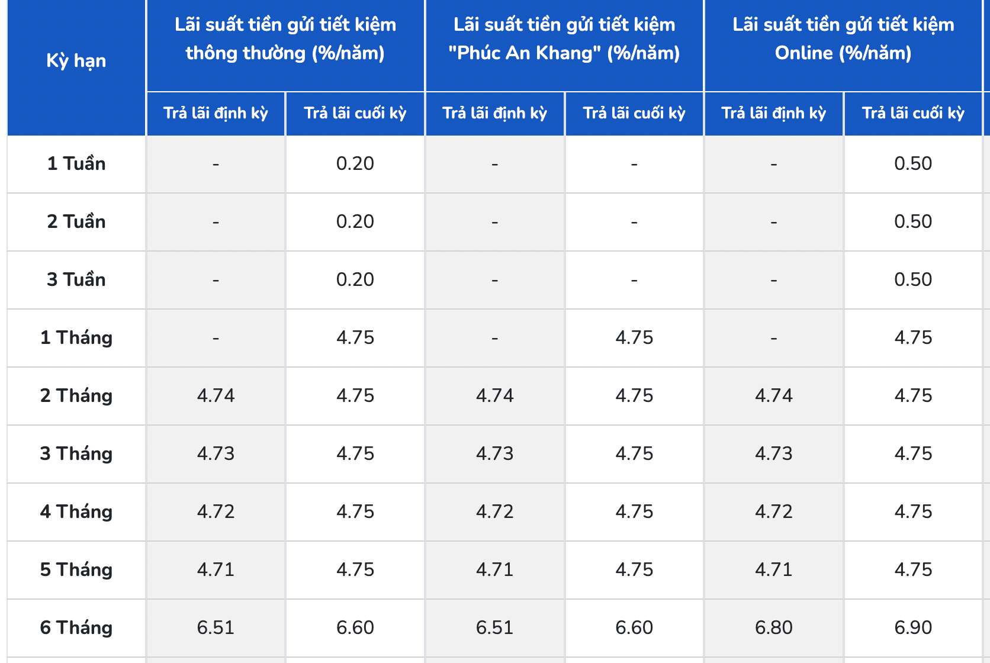Viewport: 990px width, 663px height.
Task: Select the "Phúc An Khang" savings header
Action: 564,39
